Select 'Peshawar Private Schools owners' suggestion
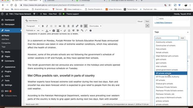The height and width of the screenshot is (108, 193). point(171,91)
